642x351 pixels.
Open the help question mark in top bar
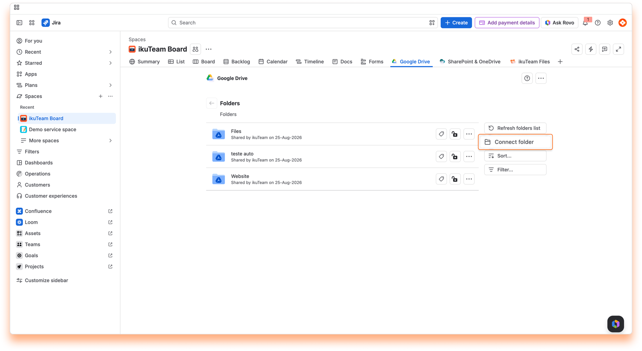pos(598,22)
